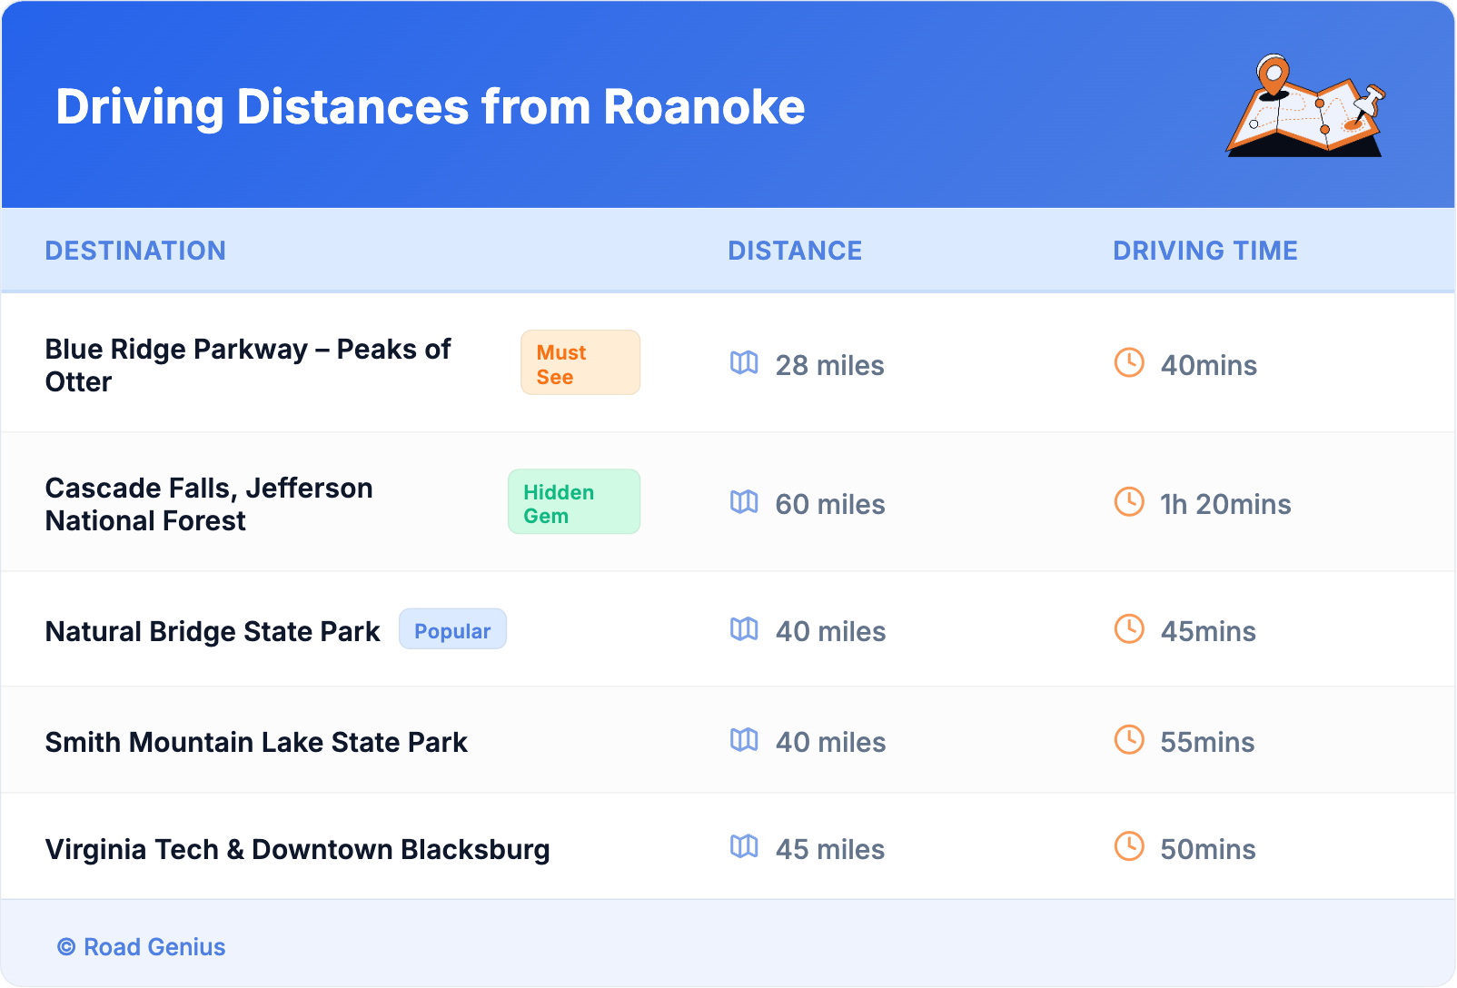1457x988 pixels.
Task: Click the clock icon beside 50mins
Action: (1129, 847)
